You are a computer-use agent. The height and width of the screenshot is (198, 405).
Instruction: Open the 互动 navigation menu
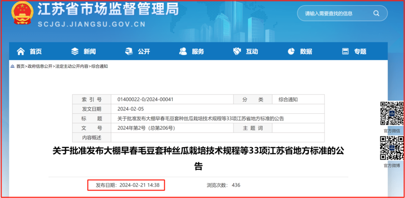click(x=252, y=51)
